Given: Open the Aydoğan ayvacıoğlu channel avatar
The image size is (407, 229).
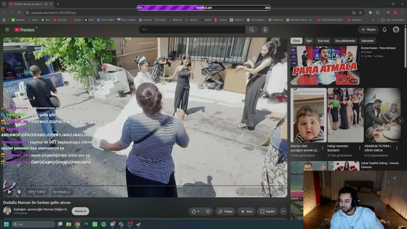Looking at the screenshot, I should pyautogui.click(x=7, y=211).
